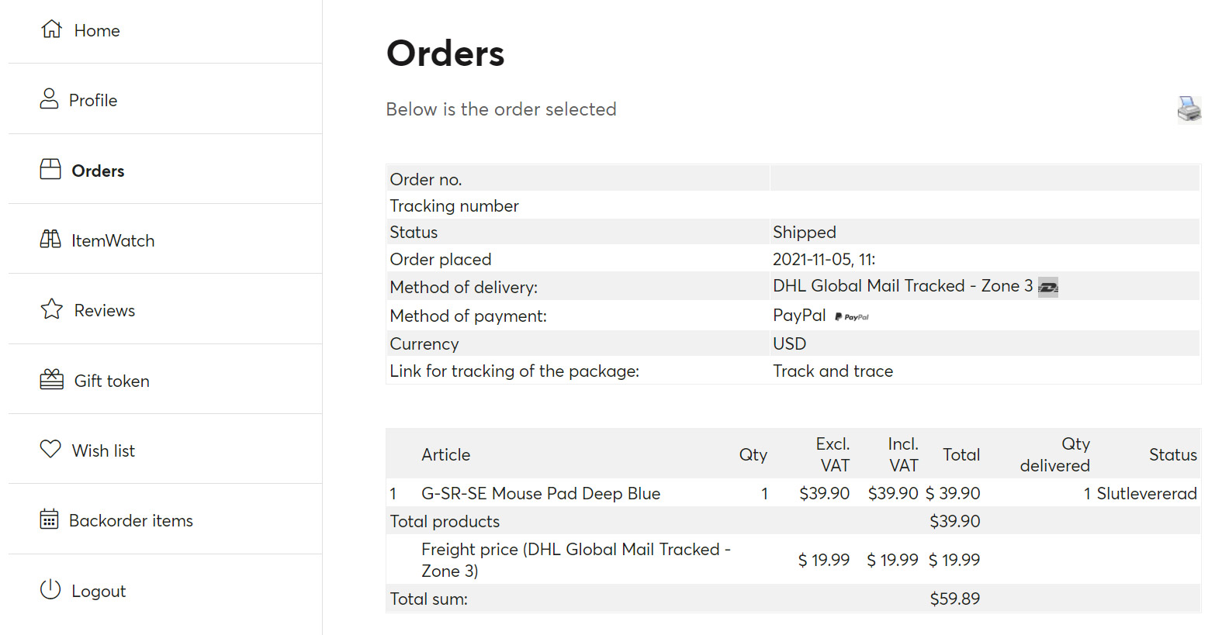The height and width of the screenshot is (635, 1222).
Task: Print the order using printer icon
Action: 1189,109
